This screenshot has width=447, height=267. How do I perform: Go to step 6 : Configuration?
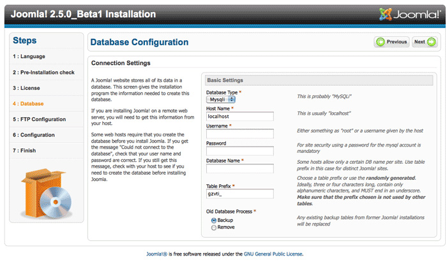(x=34, y=135)
